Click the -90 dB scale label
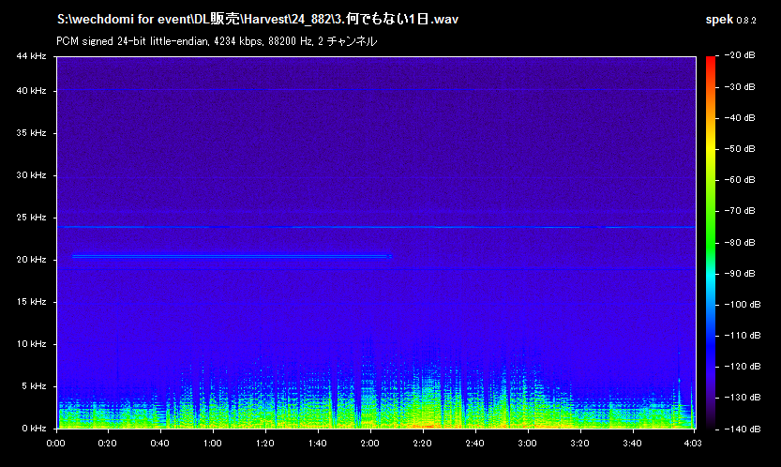The height and width of the screenshot is (467, 781). 739,273
